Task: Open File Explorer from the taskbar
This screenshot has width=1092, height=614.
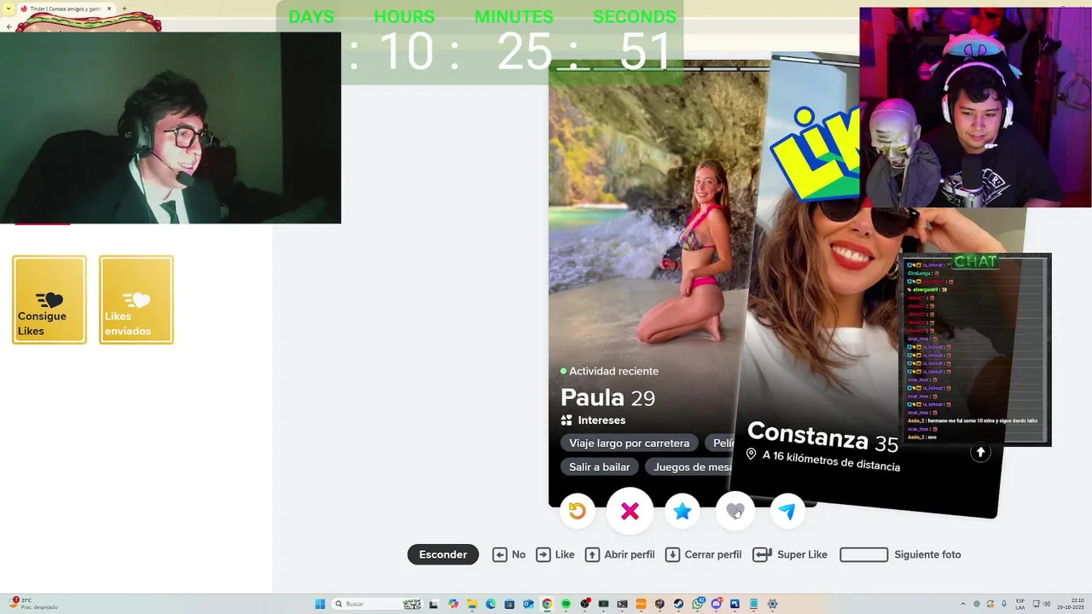Action: [472, 604]
